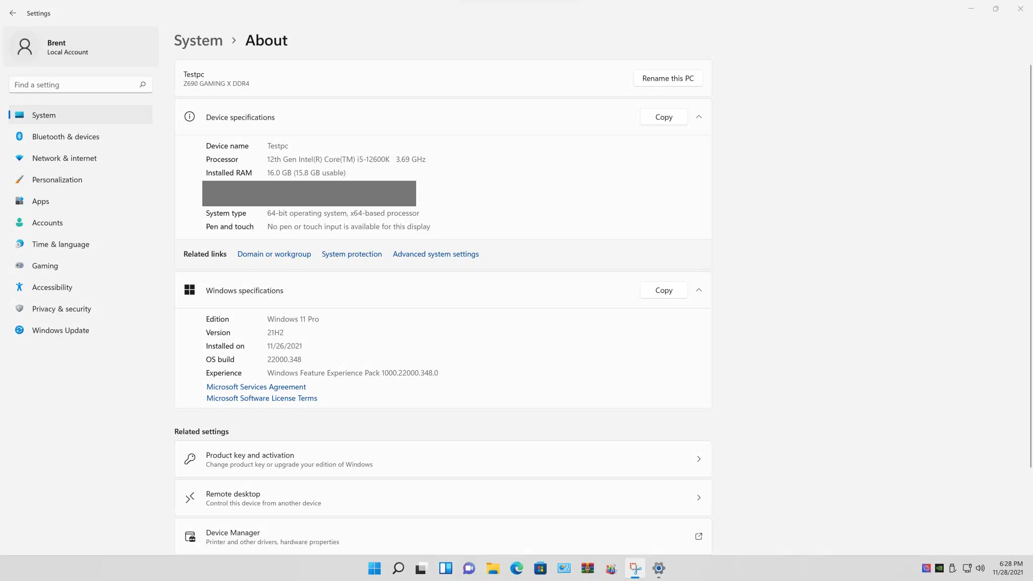Viewport: 1033px width, 581px height.
Task: Open Personalization settings
Action: coord(81,180)
